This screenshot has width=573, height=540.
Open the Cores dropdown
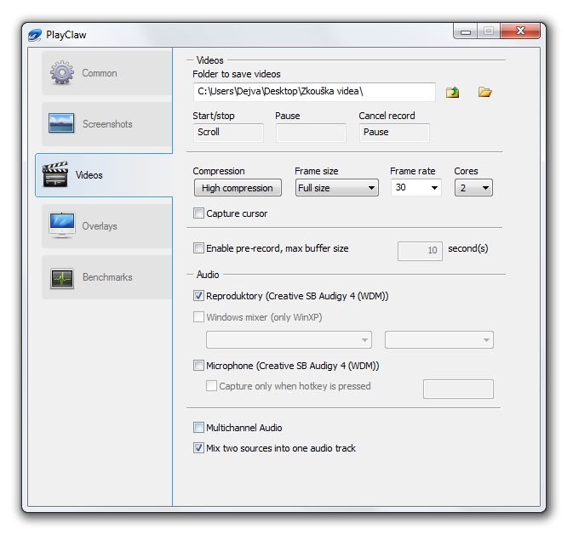point(473,188)
